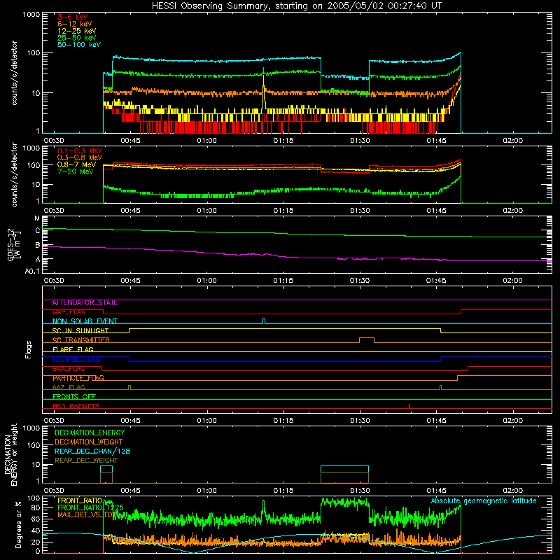Select the red 3-6 keV legend label

click(73, 17)
